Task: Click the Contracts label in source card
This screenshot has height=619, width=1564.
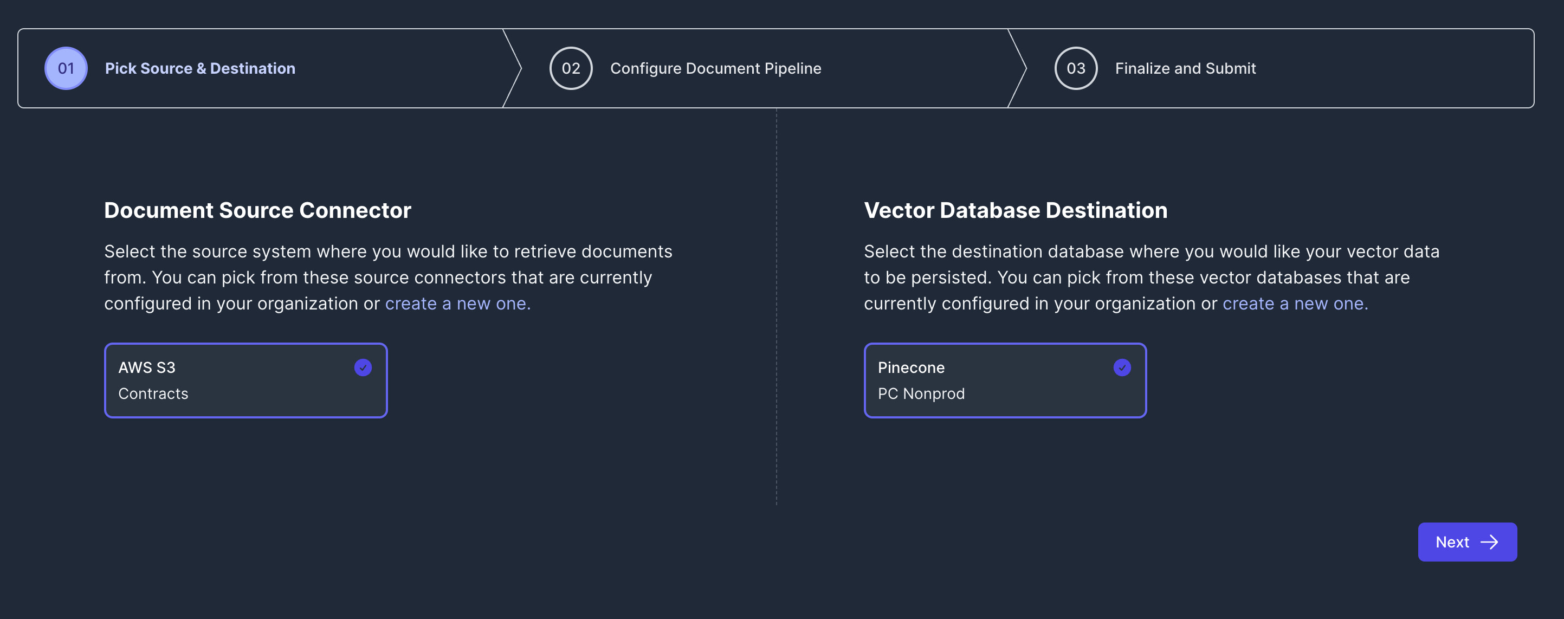Action: [x=153, y=394]
